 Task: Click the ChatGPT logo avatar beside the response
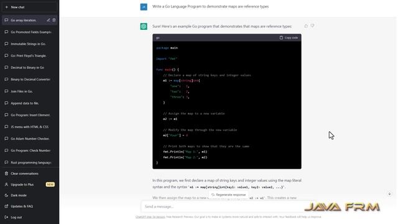(x=144, y=26)
